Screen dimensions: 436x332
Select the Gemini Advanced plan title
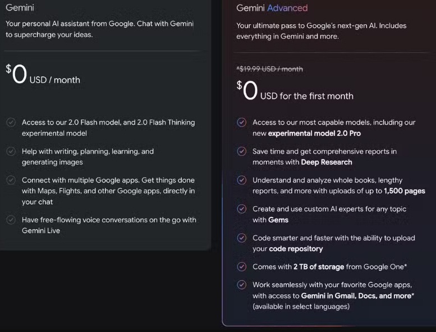[272, 8]
